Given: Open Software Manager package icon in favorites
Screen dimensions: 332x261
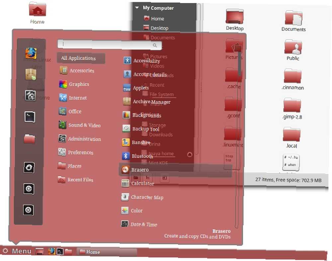Looking at the screenshot, I should tap(31, 74).
